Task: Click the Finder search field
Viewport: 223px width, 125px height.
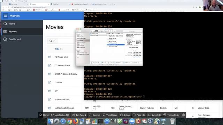Action: click(x=132, y=31)
